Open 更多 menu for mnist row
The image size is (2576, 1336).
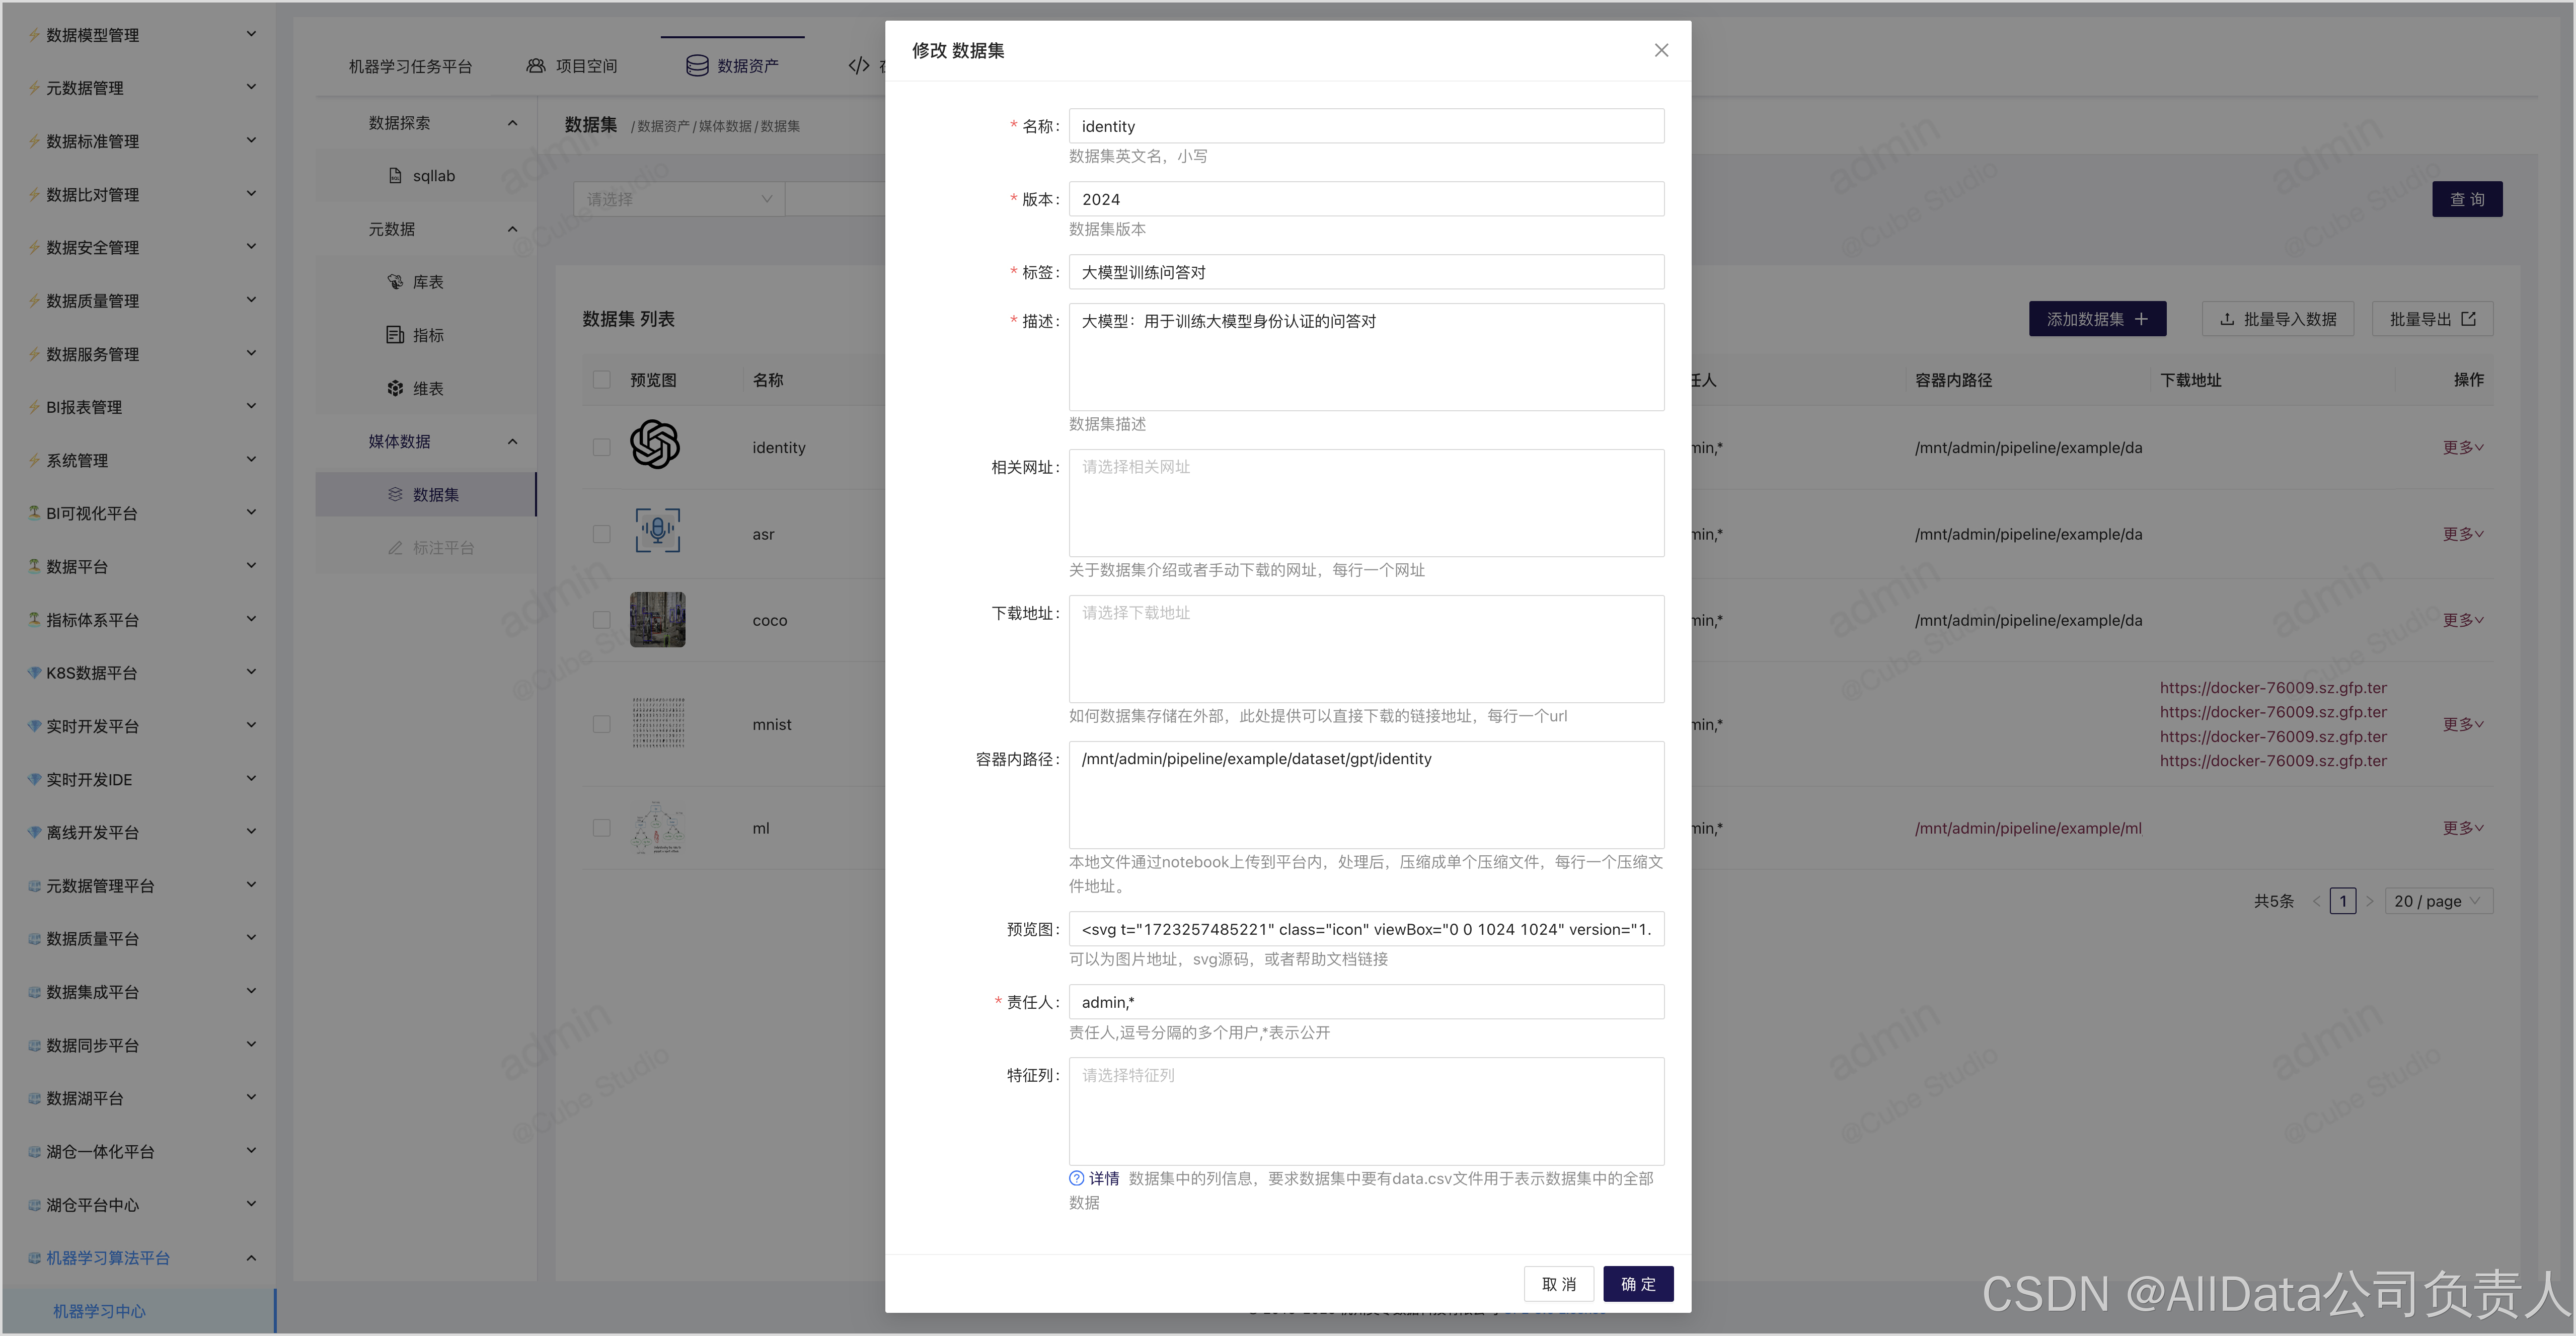(2463, 724)
